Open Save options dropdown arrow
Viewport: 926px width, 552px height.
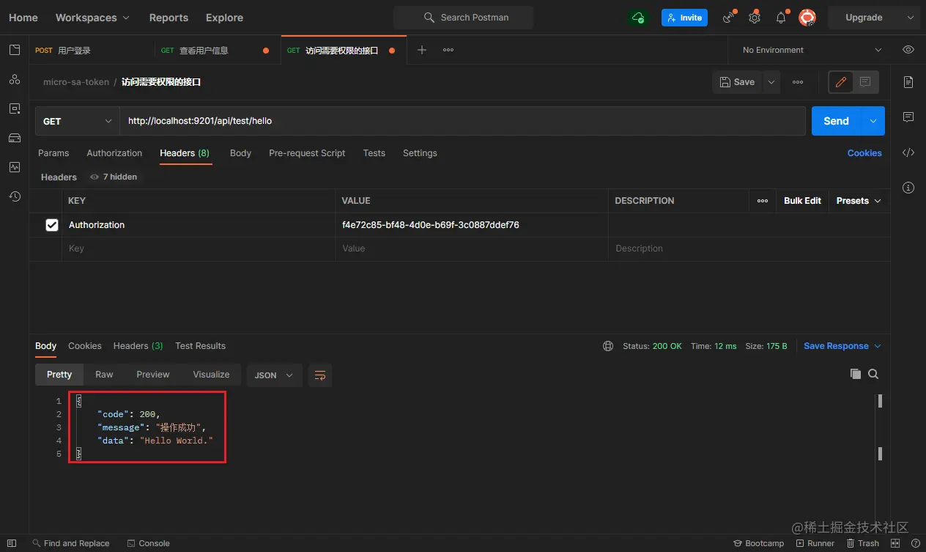[x=771, y=82]
